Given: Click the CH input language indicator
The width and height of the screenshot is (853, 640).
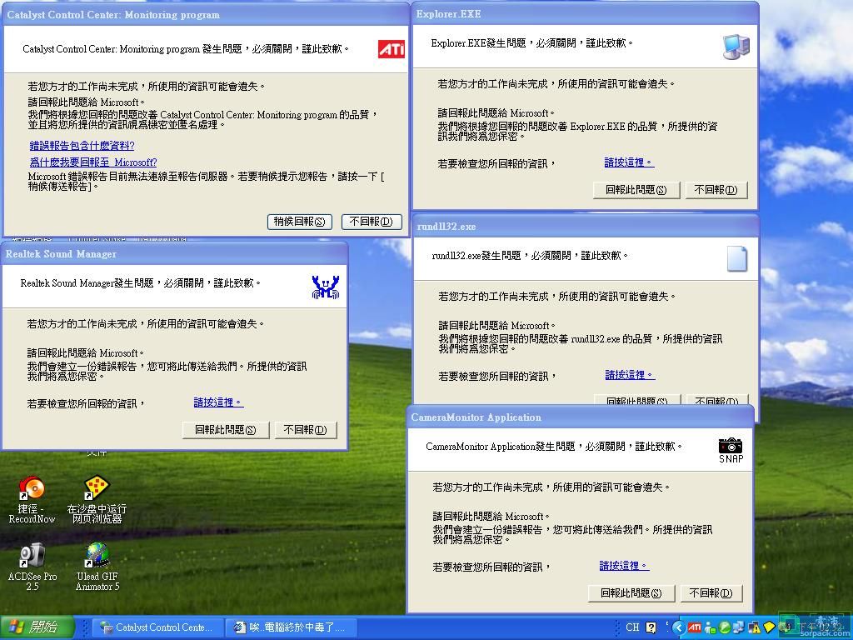Looking at the screenshot, I should pos(632,627).
